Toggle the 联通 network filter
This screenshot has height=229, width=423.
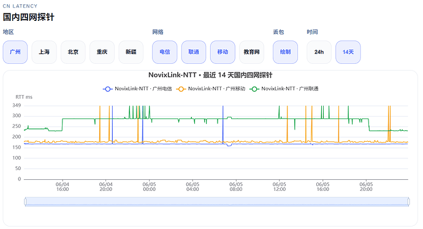(194, 52)
